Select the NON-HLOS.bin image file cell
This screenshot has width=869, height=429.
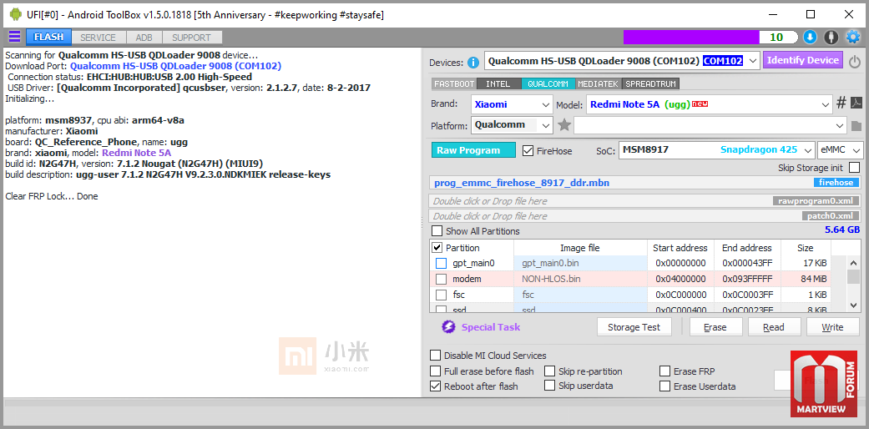tap(580, 279)
